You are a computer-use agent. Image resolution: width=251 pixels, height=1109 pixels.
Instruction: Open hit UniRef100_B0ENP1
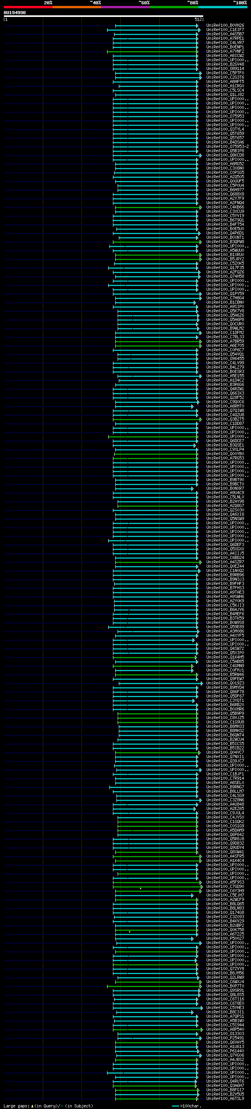pos(225,47)
